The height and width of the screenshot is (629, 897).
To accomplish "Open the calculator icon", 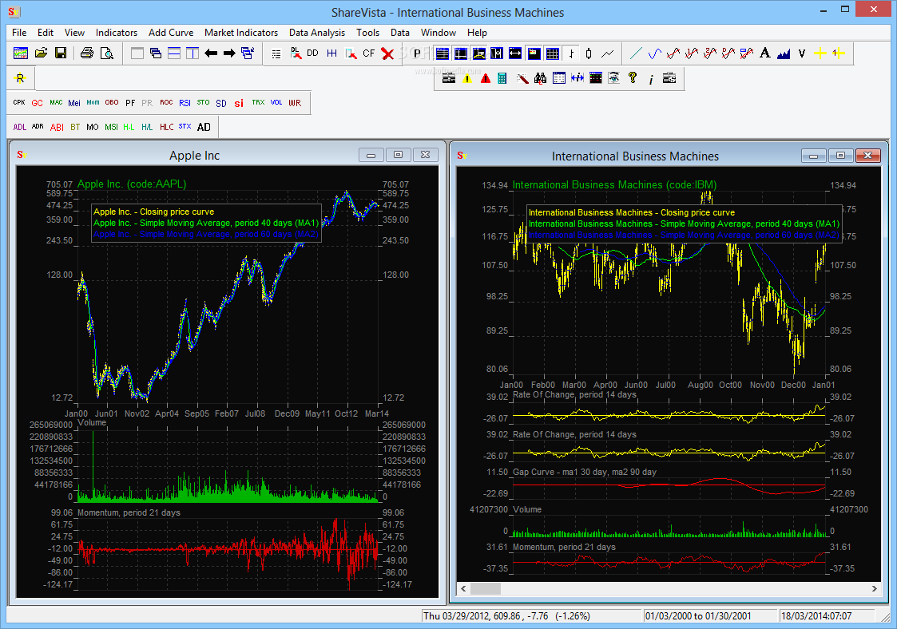I will 502,78.
